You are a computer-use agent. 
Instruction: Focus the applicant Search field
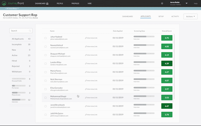tap(21, 31)
